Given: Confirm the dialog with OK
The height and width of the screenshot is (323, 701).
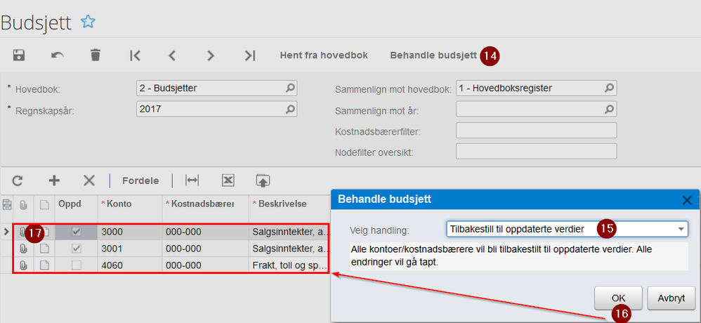Looking at the screenshot, I should (x=618, y=296).
